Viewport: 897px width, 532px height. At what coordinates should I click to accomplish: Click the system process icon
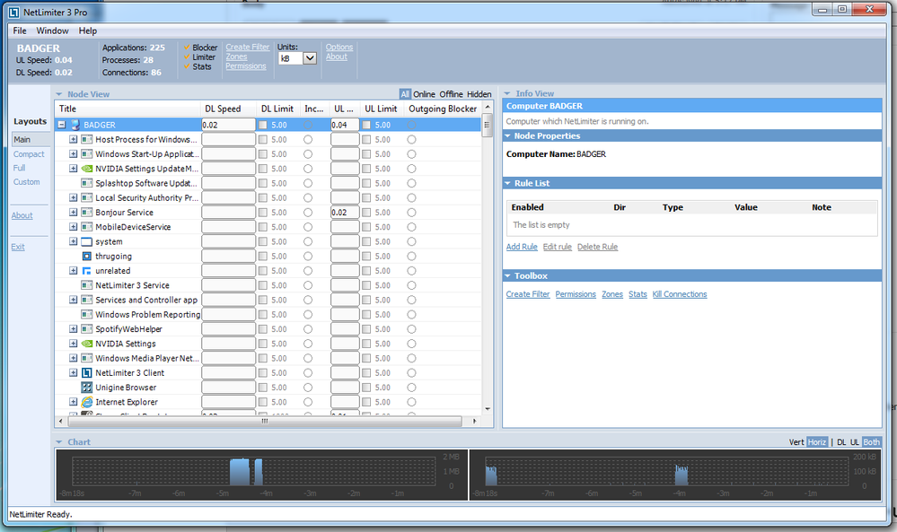(87, 241)
